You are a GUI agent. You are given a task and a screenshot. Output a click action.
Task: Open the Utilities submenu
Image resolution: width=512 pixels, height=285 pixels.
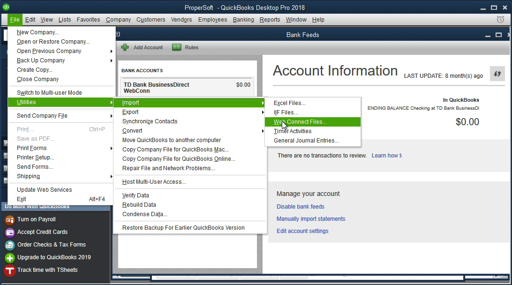[x=61, y=102]
